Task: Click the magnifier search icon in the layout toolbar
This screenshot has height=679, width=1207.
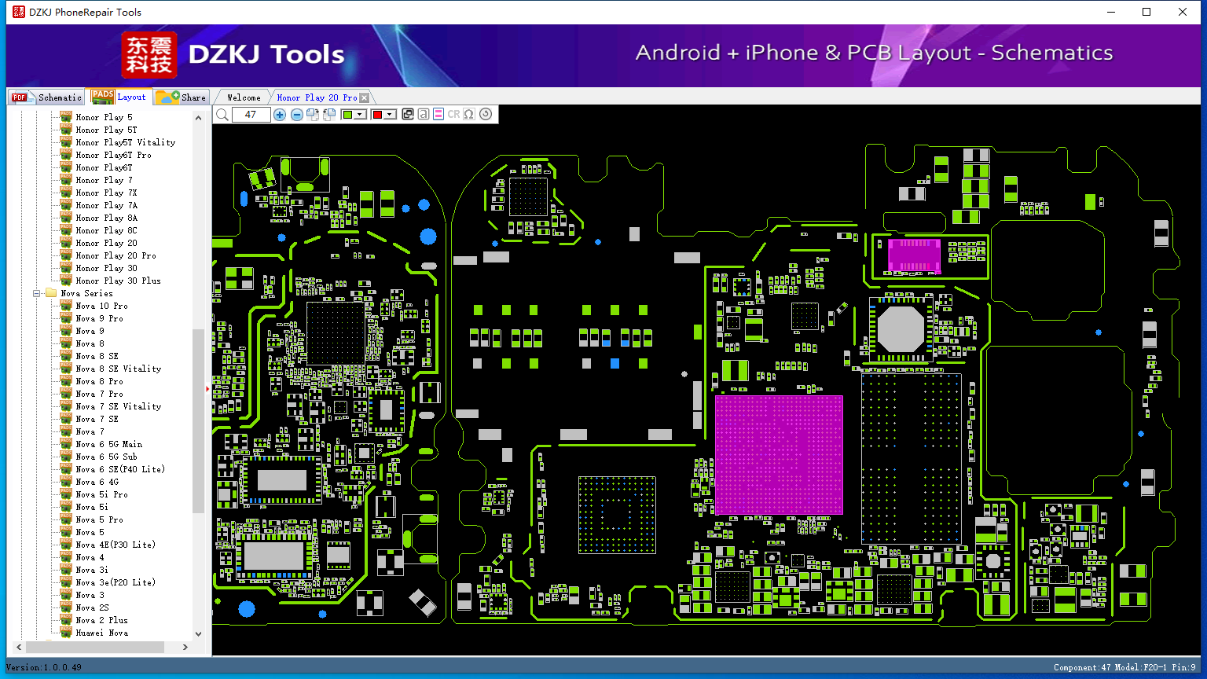Action: tap(222, 115)
